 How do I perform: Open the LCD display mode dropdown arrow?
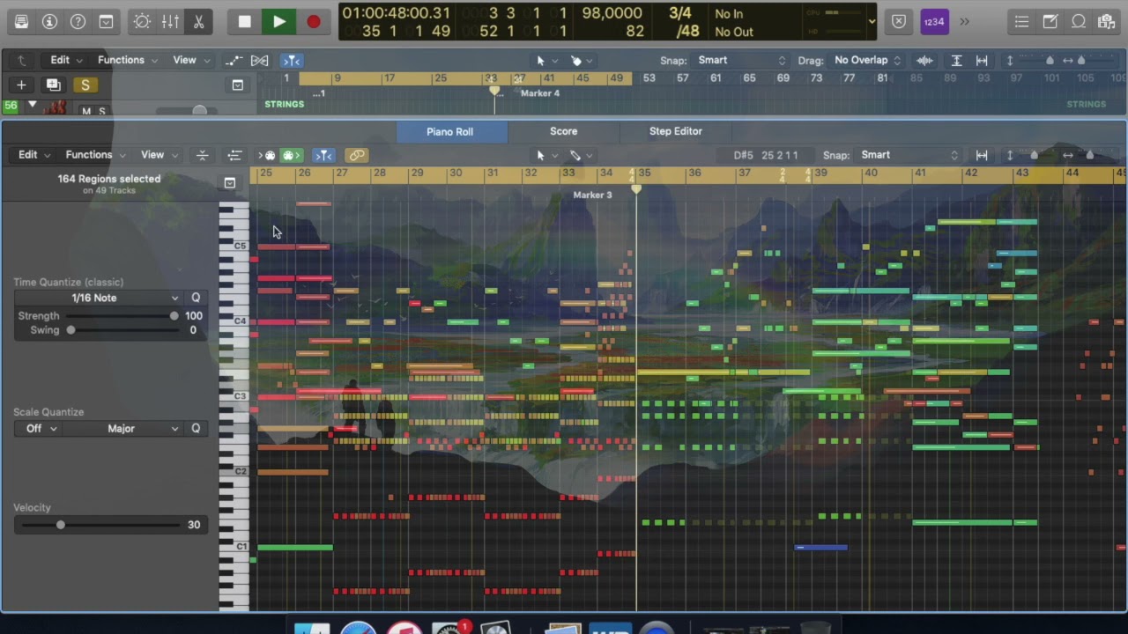coord(872,21)
